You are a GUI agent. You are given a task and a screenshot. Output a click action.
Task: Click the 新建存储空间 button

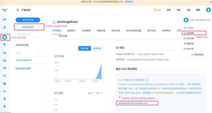(28, 27)
